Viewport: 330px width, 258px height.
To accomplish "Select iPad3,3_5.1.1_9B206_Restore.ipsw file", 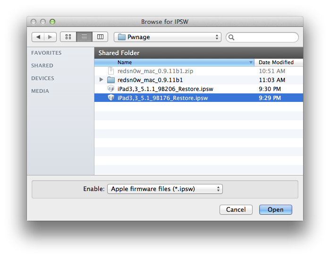I will [x=199, y=89].
